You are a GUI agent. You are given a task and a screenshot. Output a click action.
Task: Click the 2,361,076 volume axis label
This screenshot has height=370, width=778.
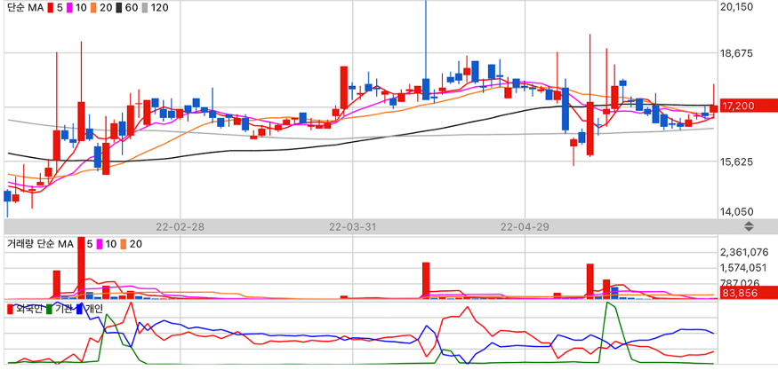pyautogui.click(x=744, y=253)
